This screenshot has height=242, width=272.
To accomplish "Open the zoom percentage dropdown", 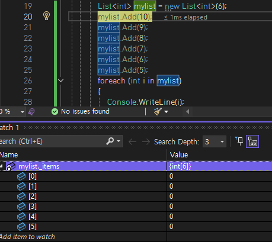I will click(23, 112).
